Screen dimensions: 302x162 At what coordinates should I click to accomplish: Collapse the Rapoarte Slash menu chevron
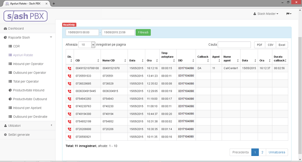point(51,37)
